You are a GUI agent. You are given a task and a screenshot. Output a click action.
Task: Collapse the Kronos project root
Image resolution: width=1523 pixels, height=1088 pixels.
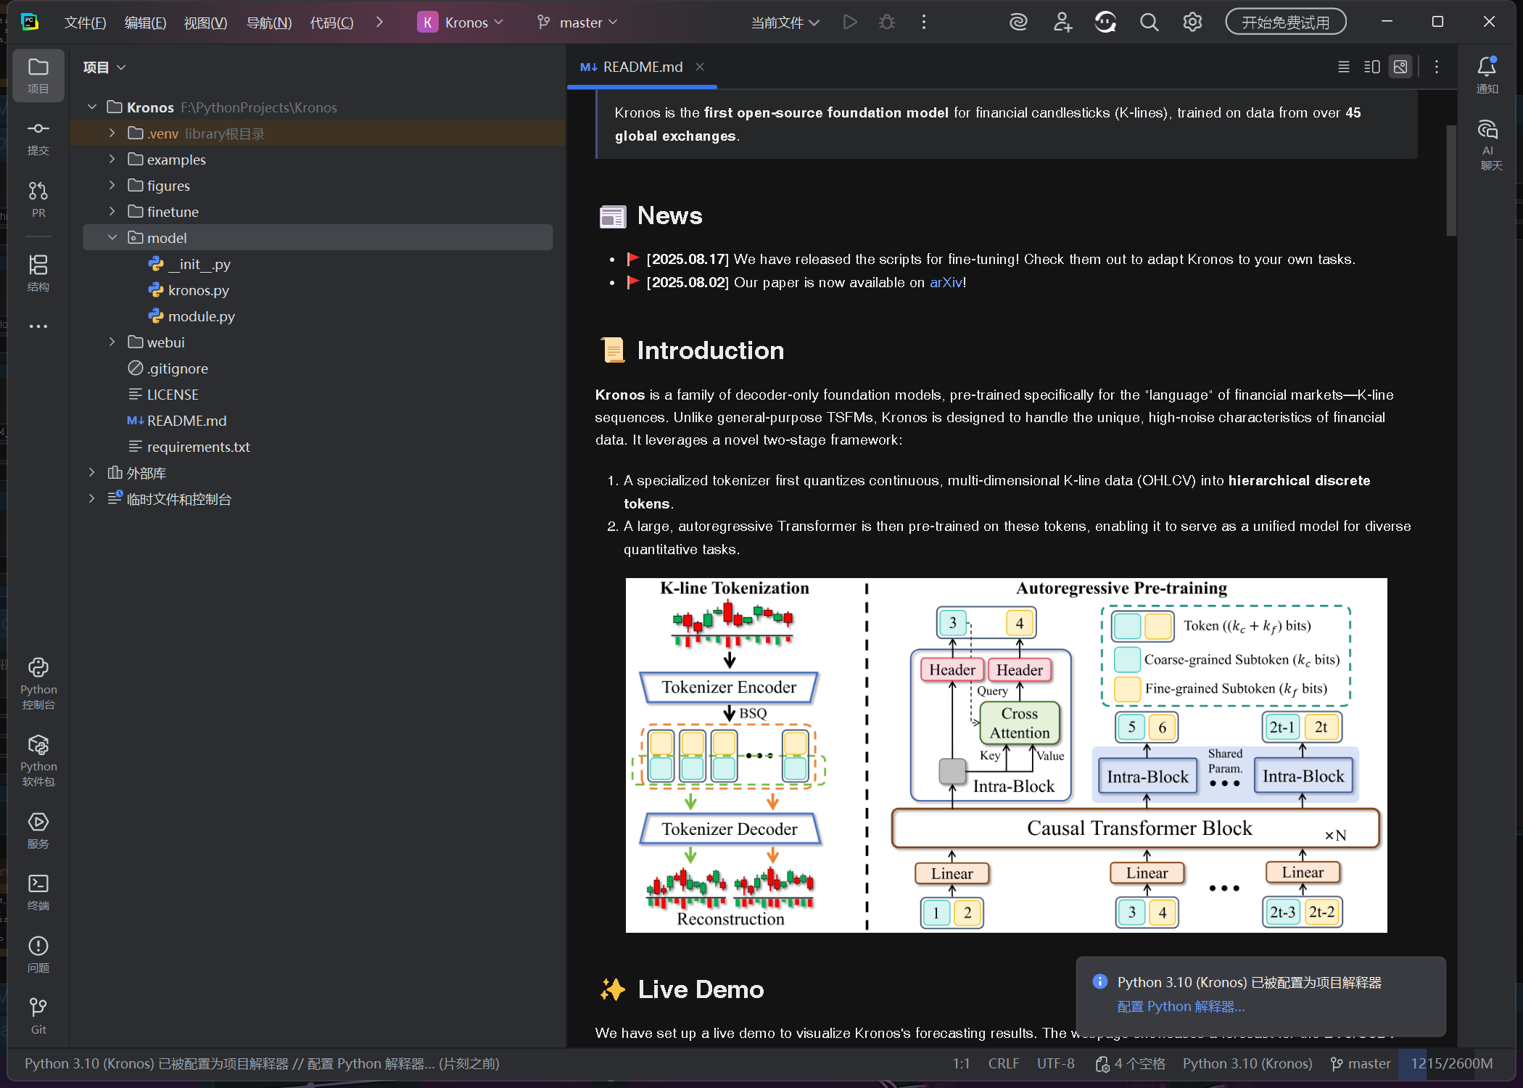(x=91, y=107)
